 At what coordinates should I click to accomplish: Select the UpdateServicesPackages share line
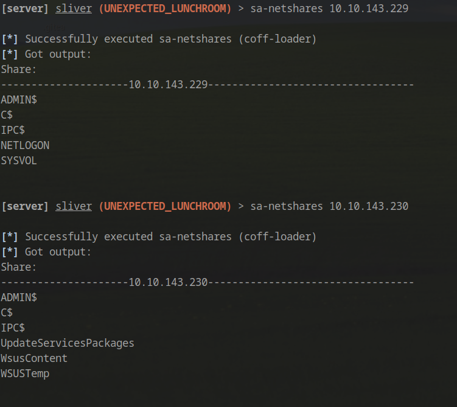(68, 343)
